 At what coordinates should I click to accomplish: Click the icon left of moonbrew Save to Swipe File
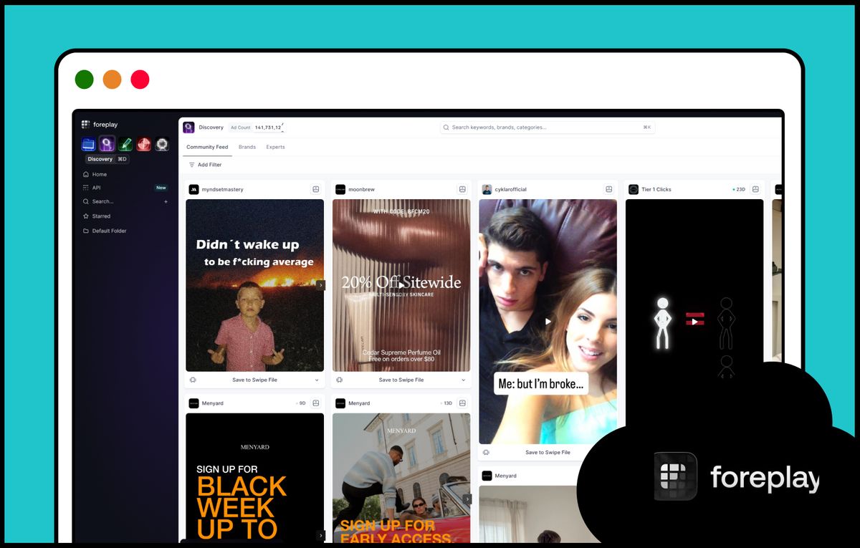point(339,380)
